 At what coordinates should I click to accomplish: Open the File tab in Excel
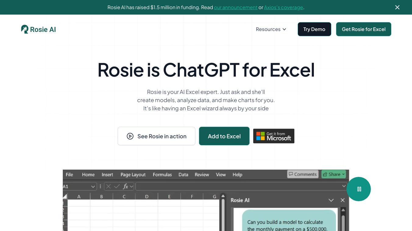(x=69, y=174)
